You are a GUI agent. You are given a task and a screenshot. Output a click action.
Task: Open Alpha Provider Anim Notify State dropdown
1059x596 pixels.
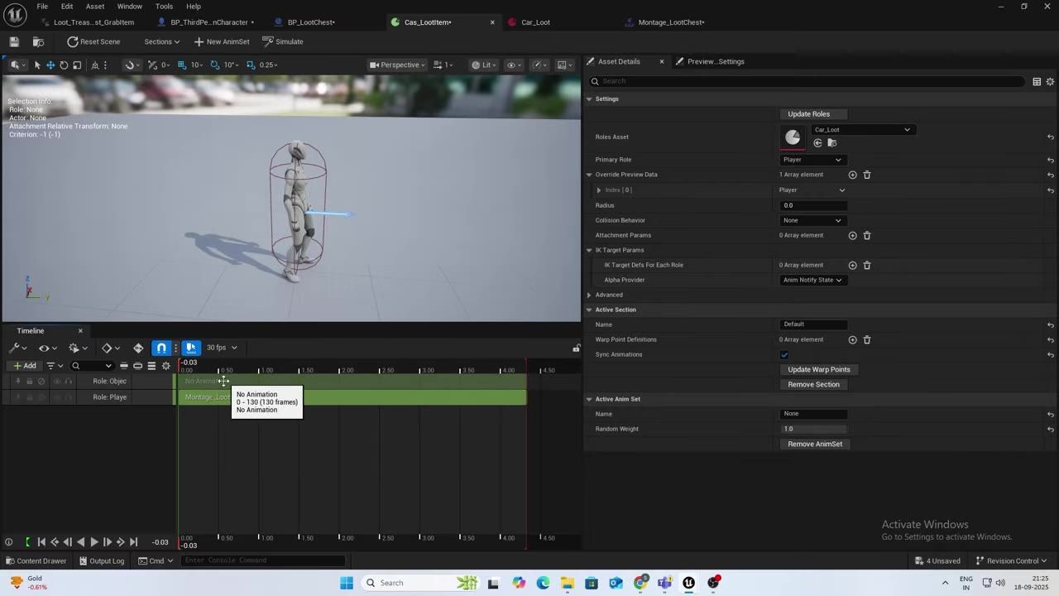pyautogui.click(x=812, y=280)
